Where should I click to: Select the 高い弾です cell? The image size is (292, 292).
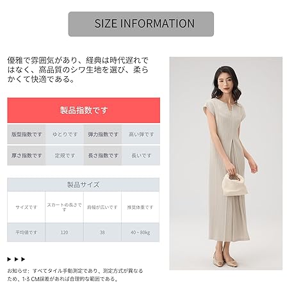click(x=141, y=134)
